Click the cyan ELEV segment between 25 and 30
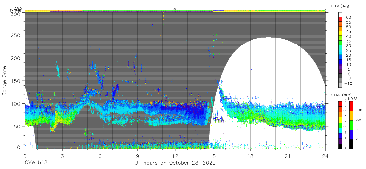Viewport: 366px width, 169px height. tap(340, 48)
